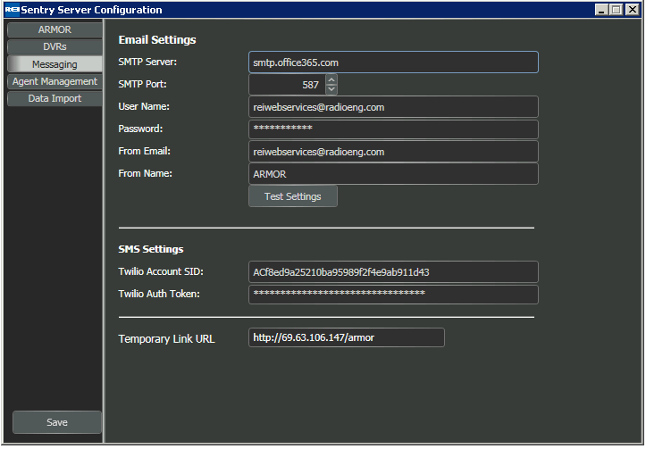Click the Twilio Auth Token: label
The height and width of the screenshot is (449, 646).
pyautogui.click(x=159, y=294)
